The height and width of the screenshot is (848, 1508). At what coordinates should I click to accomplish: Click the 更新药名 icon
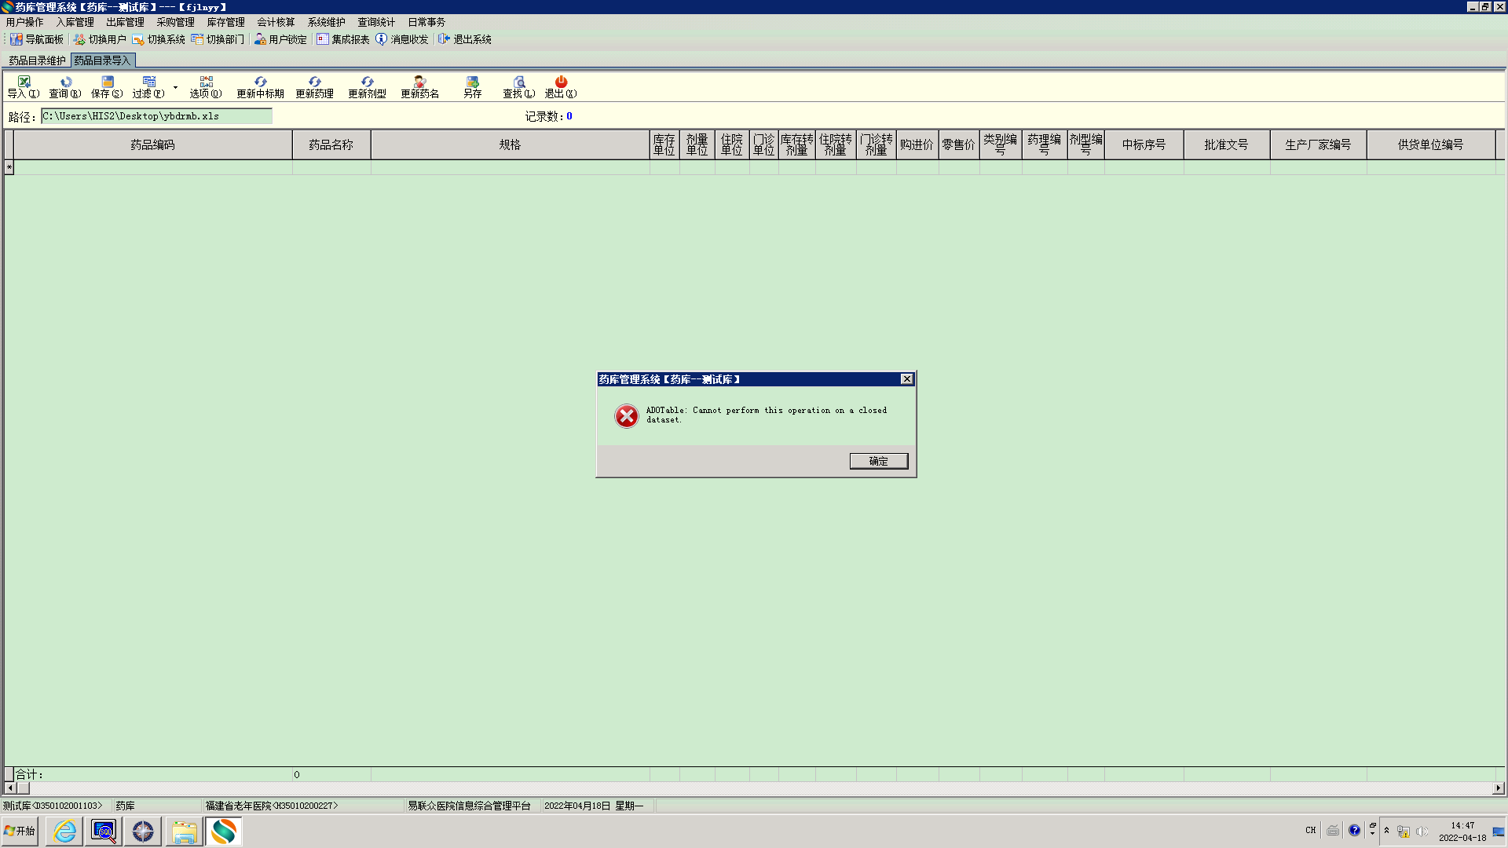[419, 82]
